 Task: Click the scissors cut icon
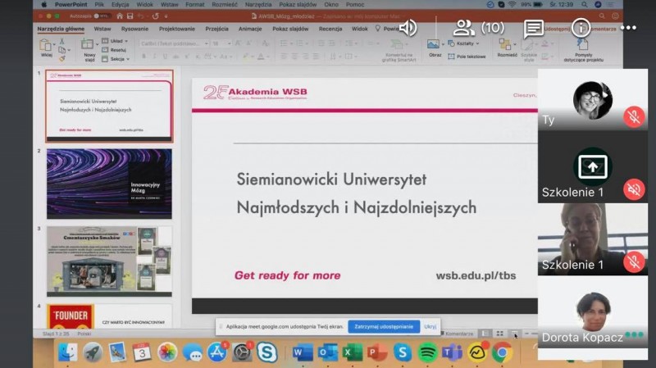coord(62,41)
